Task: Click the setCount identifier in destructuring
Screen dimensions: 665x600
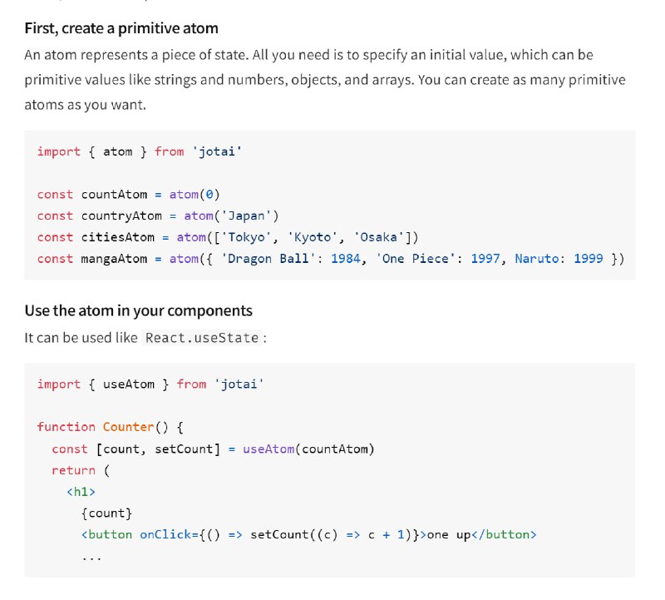Action: pyautogui.click(x=184, y=449)
